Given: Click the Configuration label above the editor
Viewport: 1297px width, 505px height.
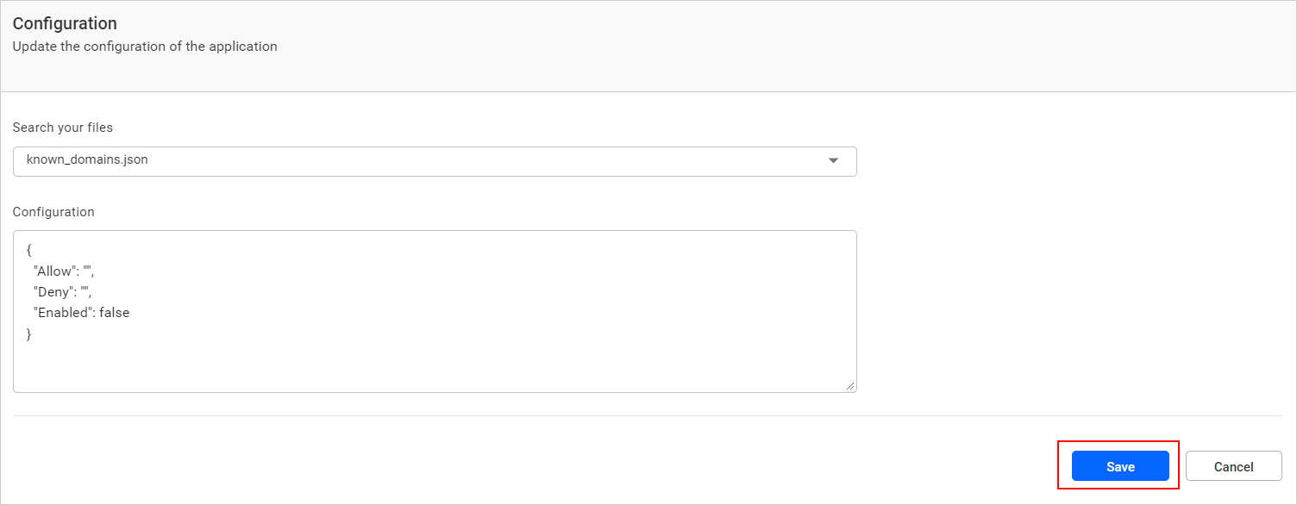Looking at the screenshot, I should [53, 211].
